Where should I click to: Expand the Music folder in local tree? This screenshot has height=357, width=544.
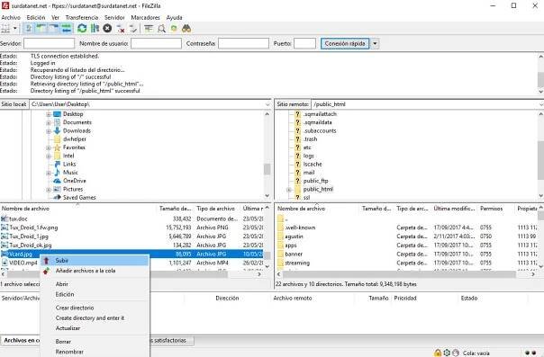point(49,173)
